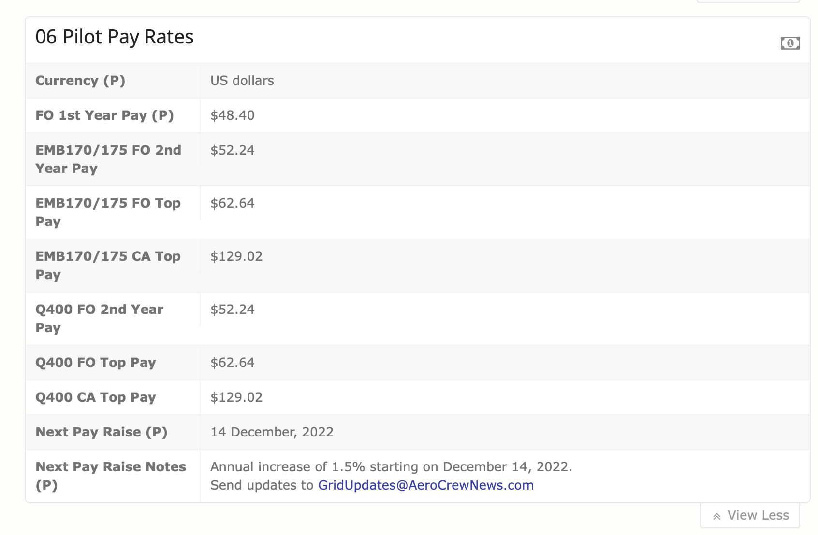Click the 'Currency (P)' row label
The image size is (818, 535).
(x=80, y=80)
